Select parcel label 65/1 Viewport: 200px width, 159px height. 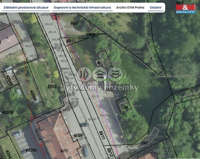pos(180,3)
